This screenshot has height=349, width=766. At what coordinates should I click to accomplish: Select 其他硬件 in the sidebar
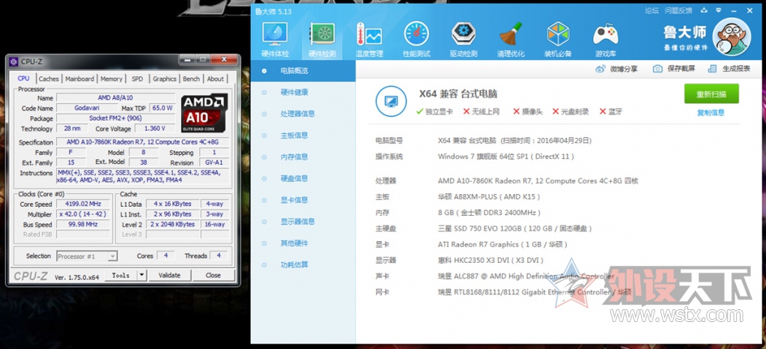coord(303,243)
